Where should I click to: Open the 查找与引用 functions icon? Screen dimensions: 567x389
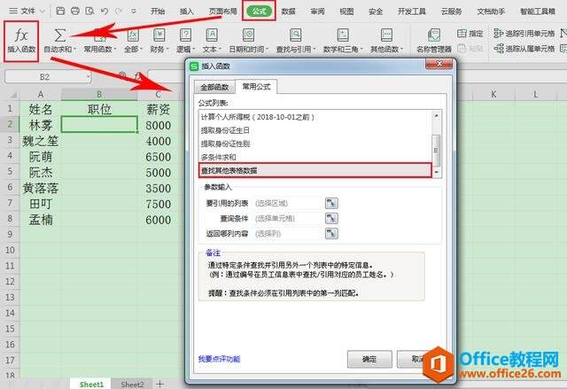(x=296, y=35)
